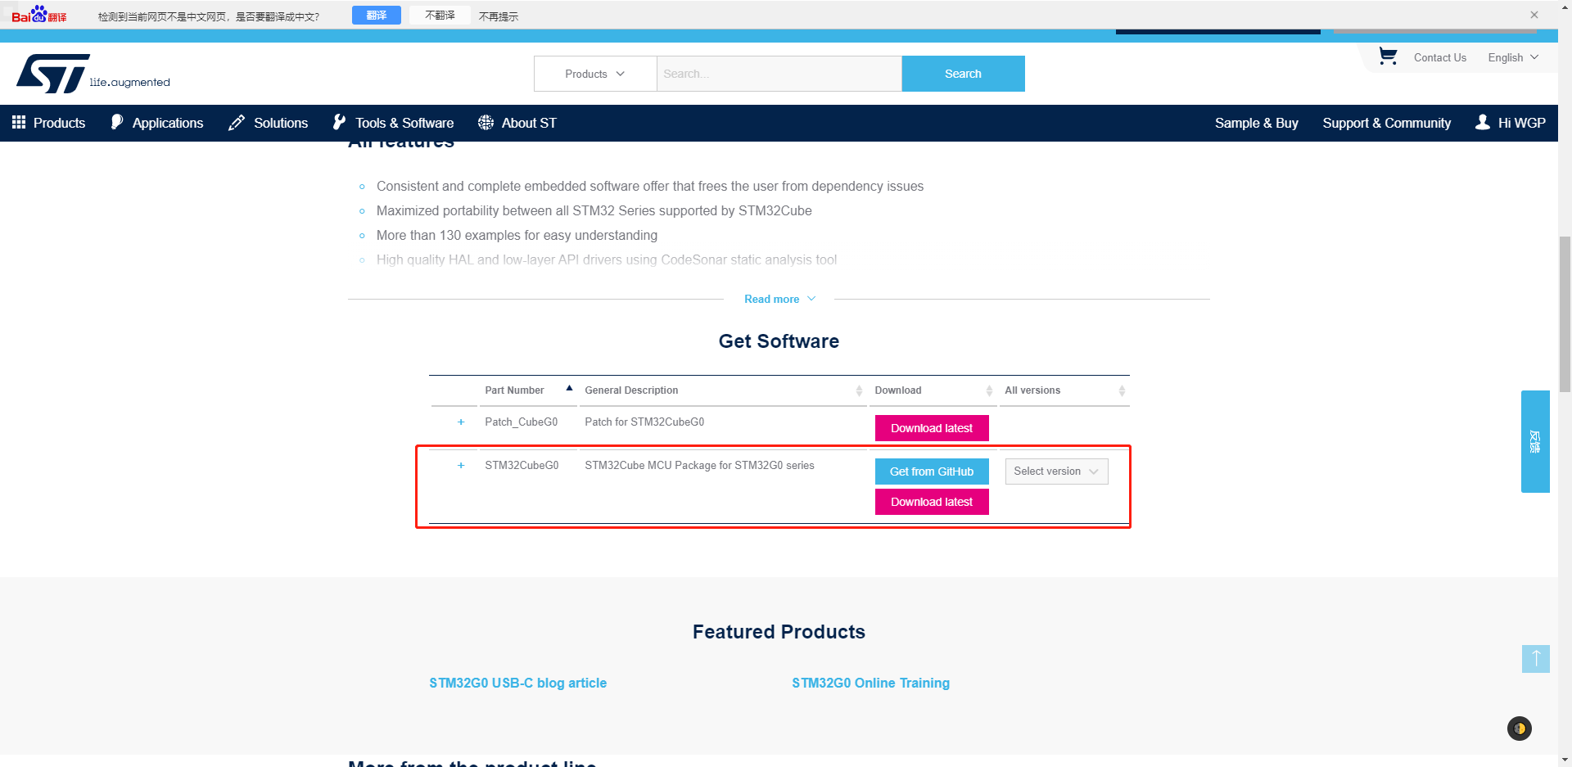Image resolution: width=1572 pixels, height=767 pixels.
Task: Open the Select version dropdown
Action: click(1056, 471)
